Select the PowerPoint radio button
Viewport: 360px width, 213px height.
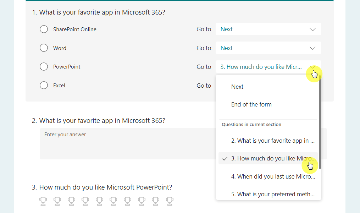pyautogui.click(x=44, y=67)
